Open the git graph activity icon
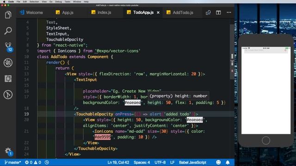 (8, 95)
